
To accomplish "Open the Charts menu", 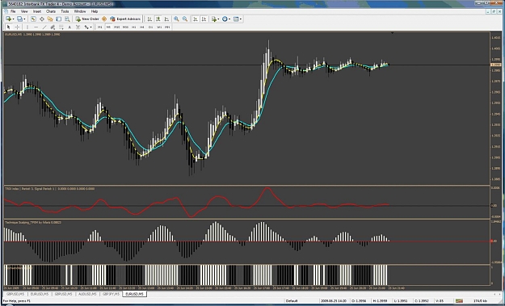I will (51, 11).
